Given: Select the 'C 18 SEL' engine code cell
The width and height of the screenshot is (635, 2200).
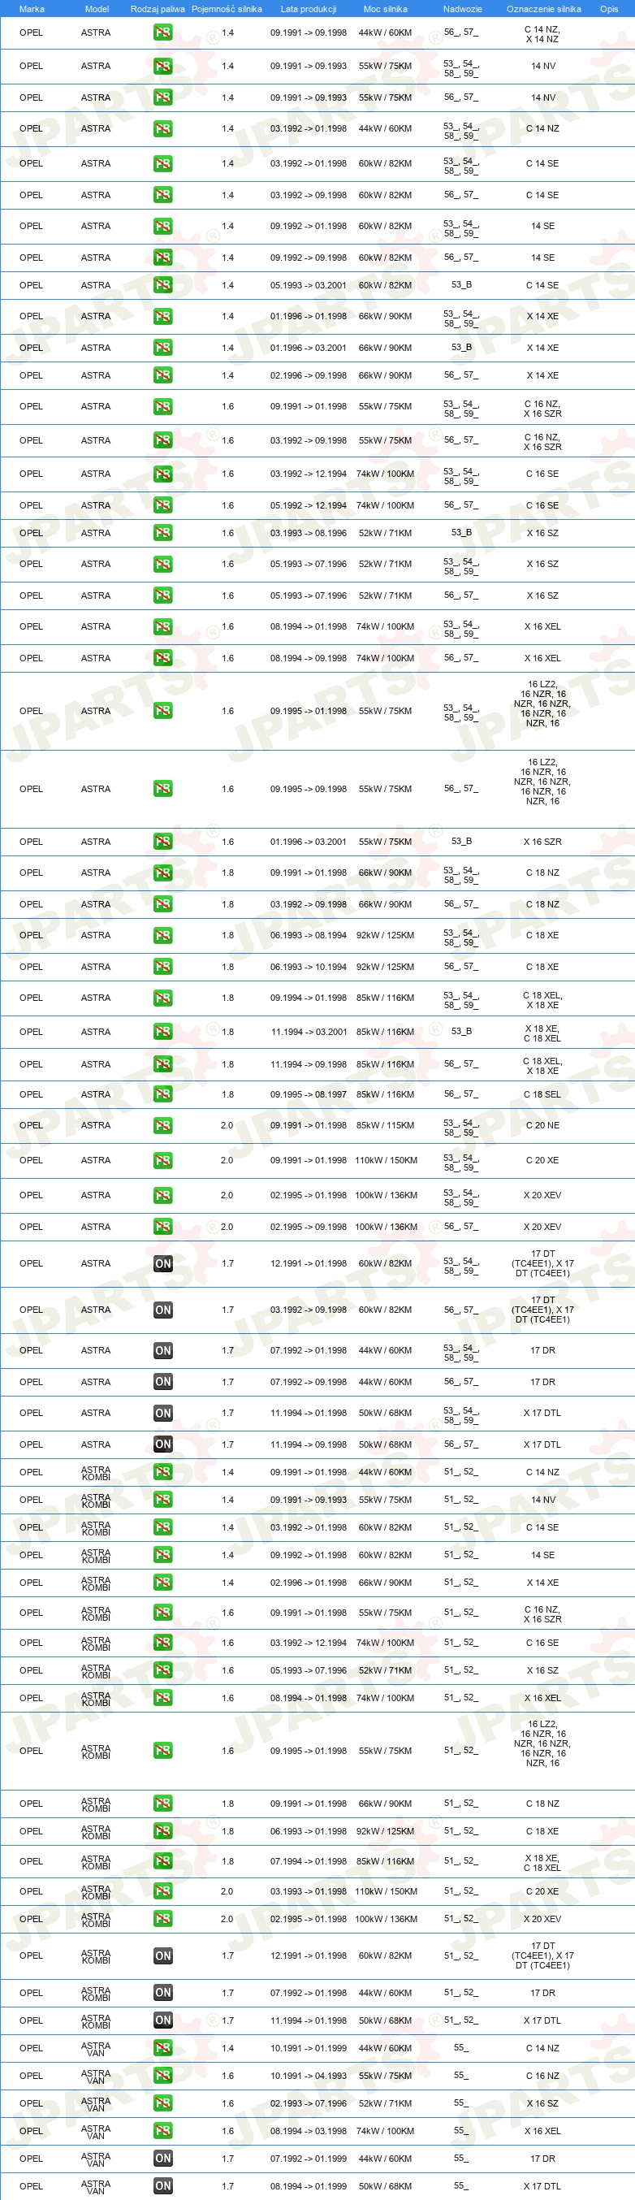Looking at the screenshot, I should pos(542,1095).
